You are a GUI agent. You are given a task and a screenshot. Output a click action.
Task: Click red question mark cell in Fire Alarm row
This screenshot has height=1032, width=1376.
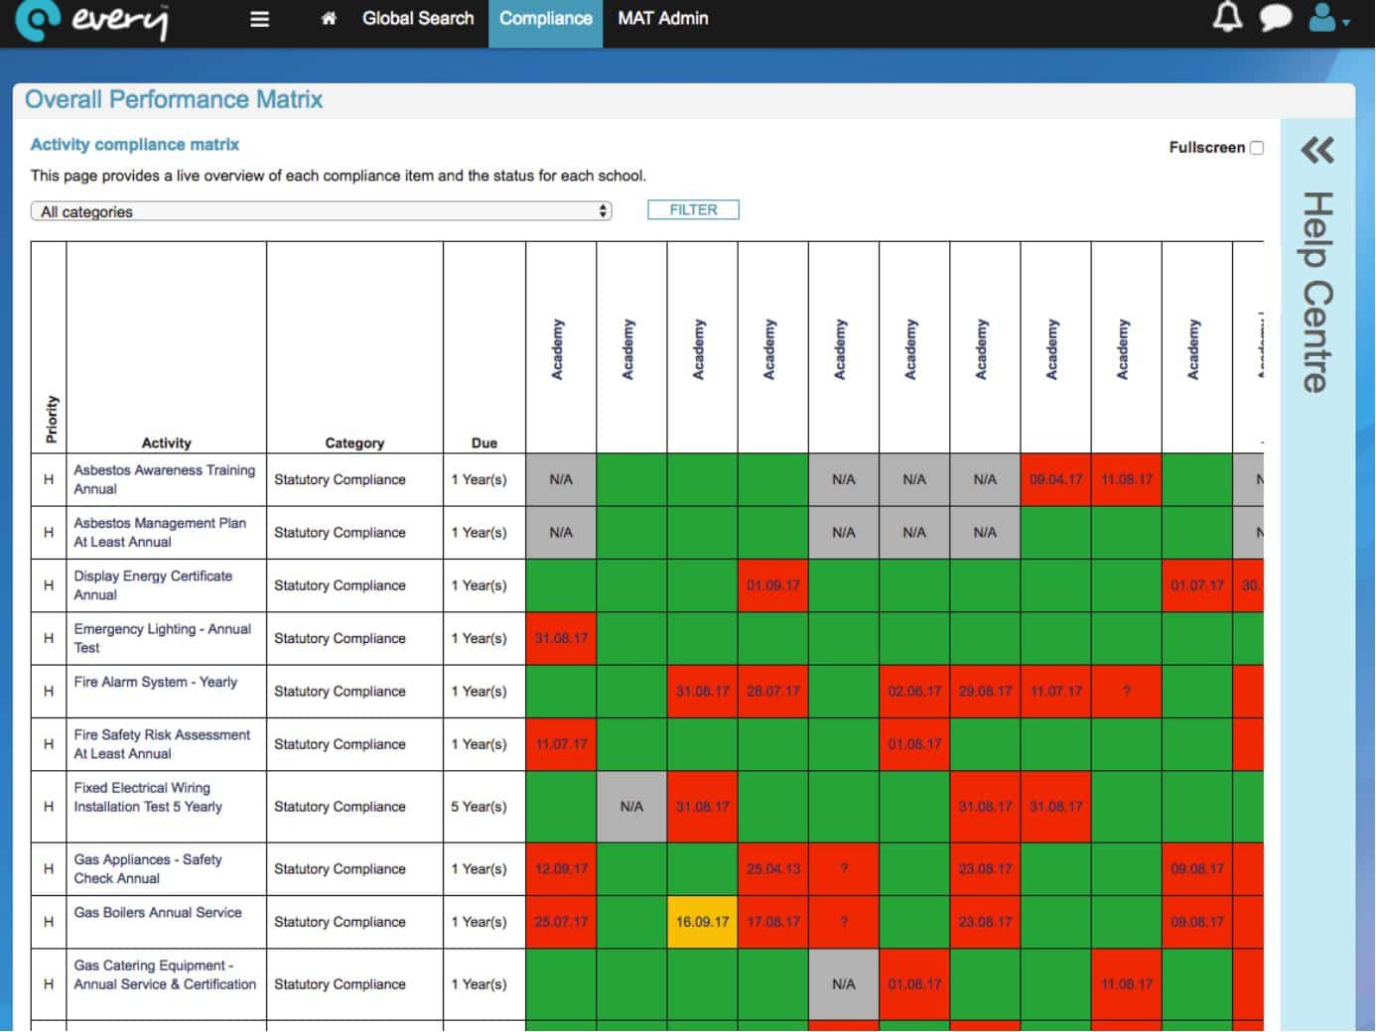pyautogui.click(x=1126, y=692)
